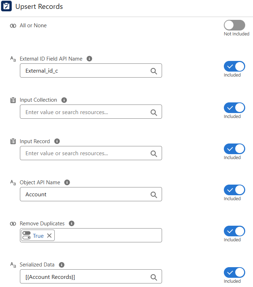
Task: Click search icon in External ID field
Action: 154,71
